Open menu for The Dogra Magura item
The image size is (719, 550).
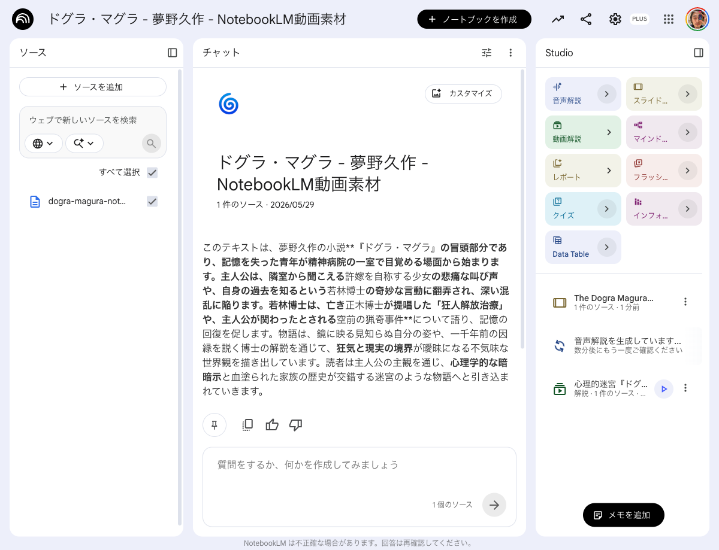pyautogui.click(x=685, y=302)
